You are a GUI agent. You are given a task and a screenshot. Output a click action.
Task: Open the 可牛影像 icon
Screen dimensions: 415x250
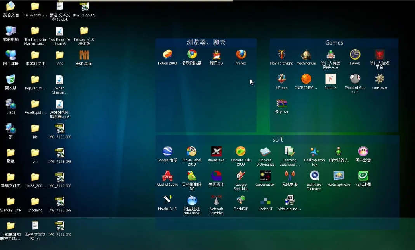click(363, 151)
